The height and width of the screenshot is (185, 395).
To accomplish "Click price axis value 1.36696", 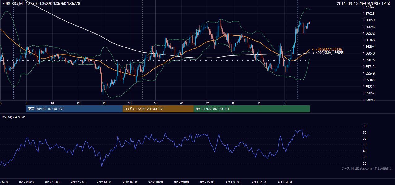I will pos(369,27).
